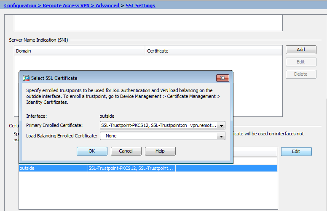Click the 'outside' interface value in dialog

click(107, 116)
